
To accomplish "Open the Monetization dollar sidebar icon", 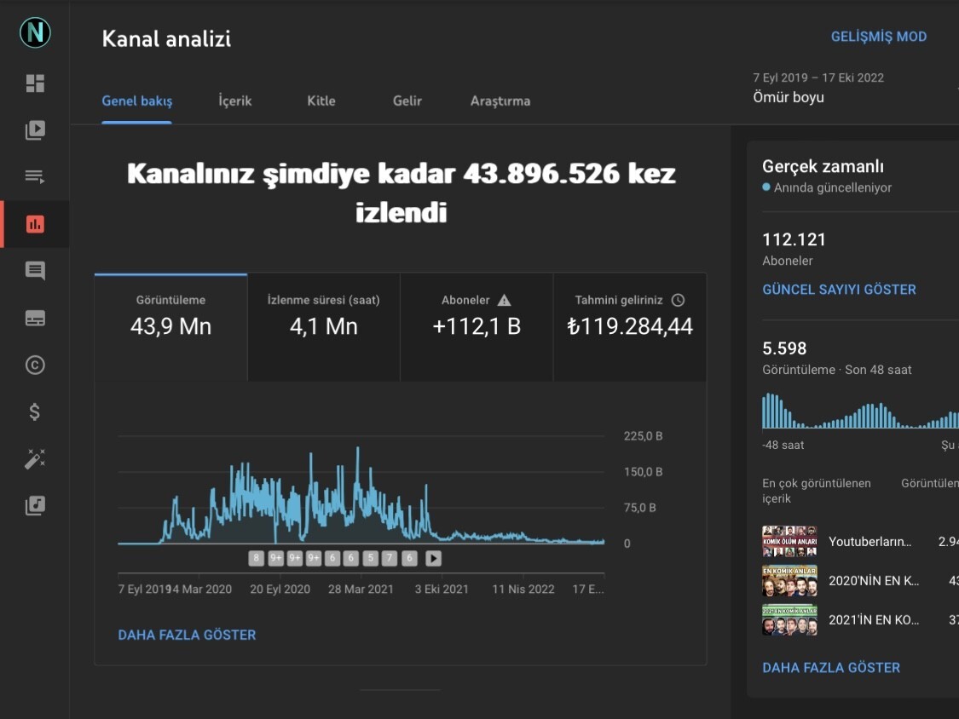I will [x=35, y=411].
